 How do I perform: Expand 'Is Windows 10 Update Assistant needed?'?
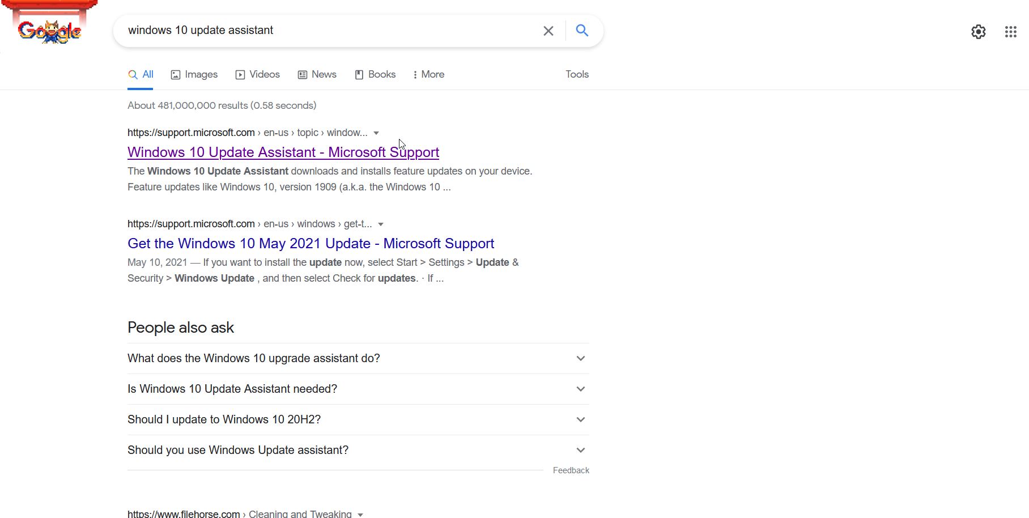(358, 389)
